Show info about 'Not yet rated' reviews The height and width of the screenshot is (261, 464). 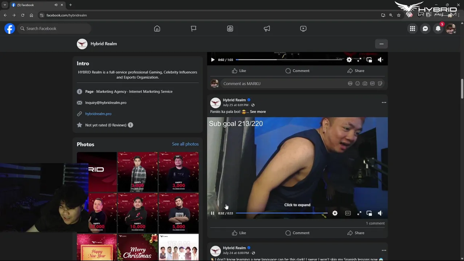(130, 125)
